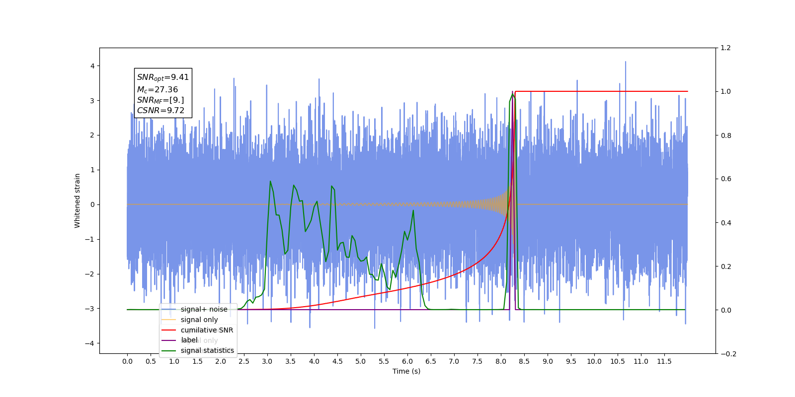Click the 8.0 tick on the time axis
This screenshot has width=795, height=397.
point(501,361)
